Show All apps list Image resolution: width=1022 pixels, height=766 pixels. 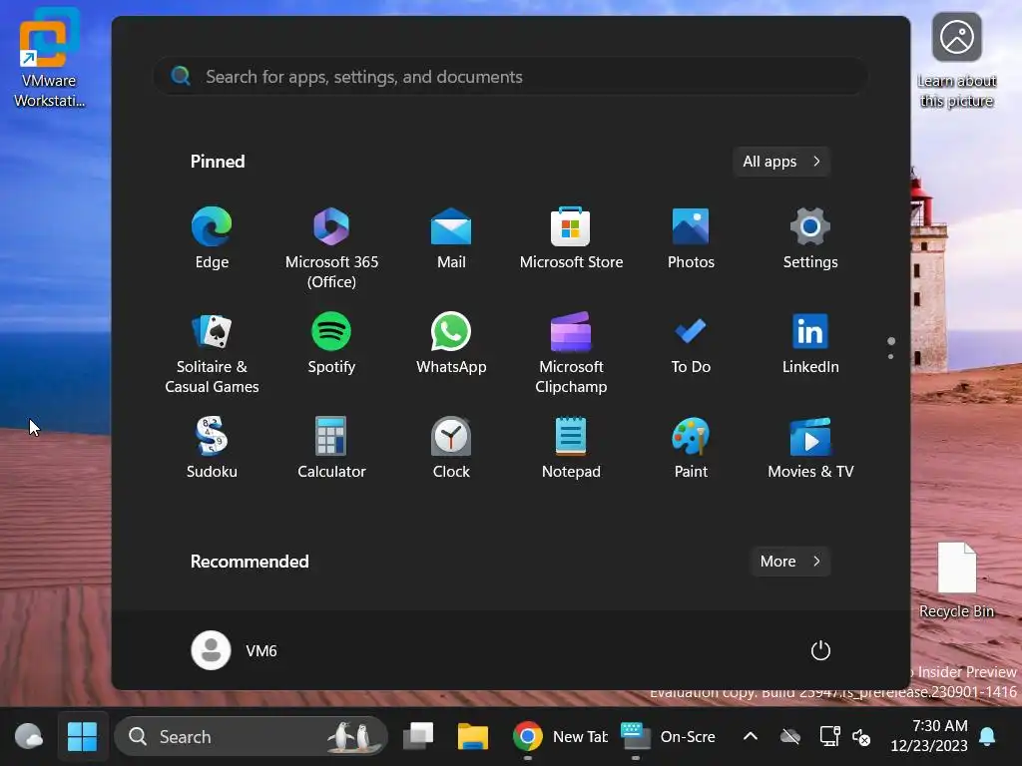tap(780, 162)
